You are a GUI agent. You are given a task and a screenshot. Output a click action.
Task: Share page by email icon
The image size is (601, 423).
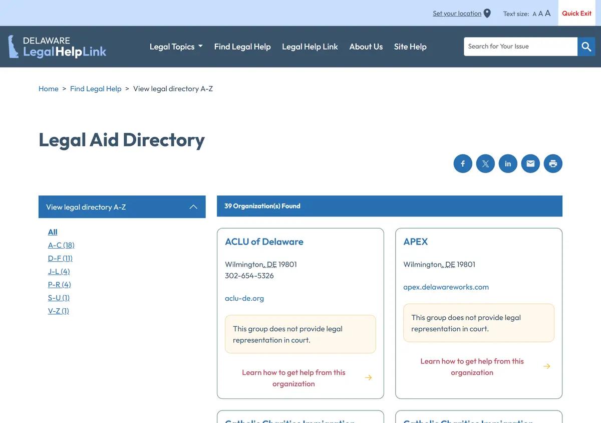pos(530,163)
